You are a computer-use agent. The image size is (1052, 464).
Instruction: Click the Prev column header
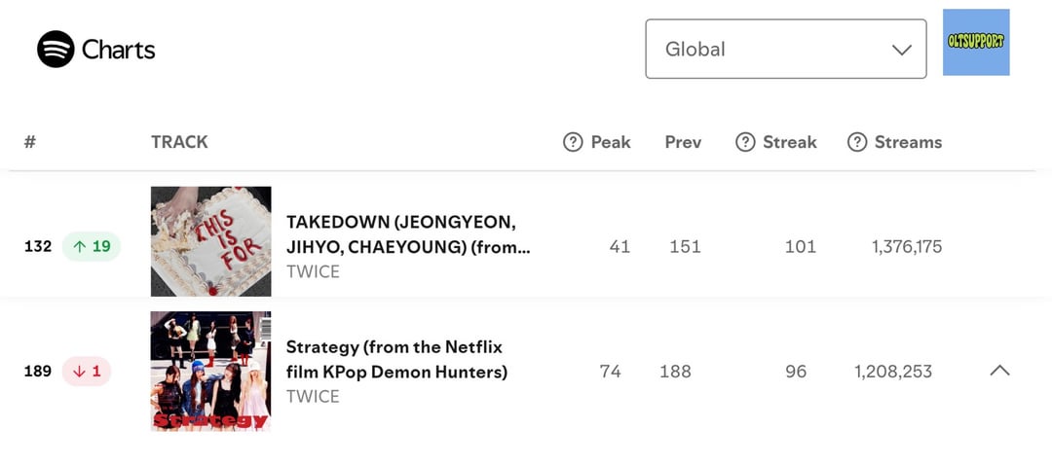tap(683, 142)
